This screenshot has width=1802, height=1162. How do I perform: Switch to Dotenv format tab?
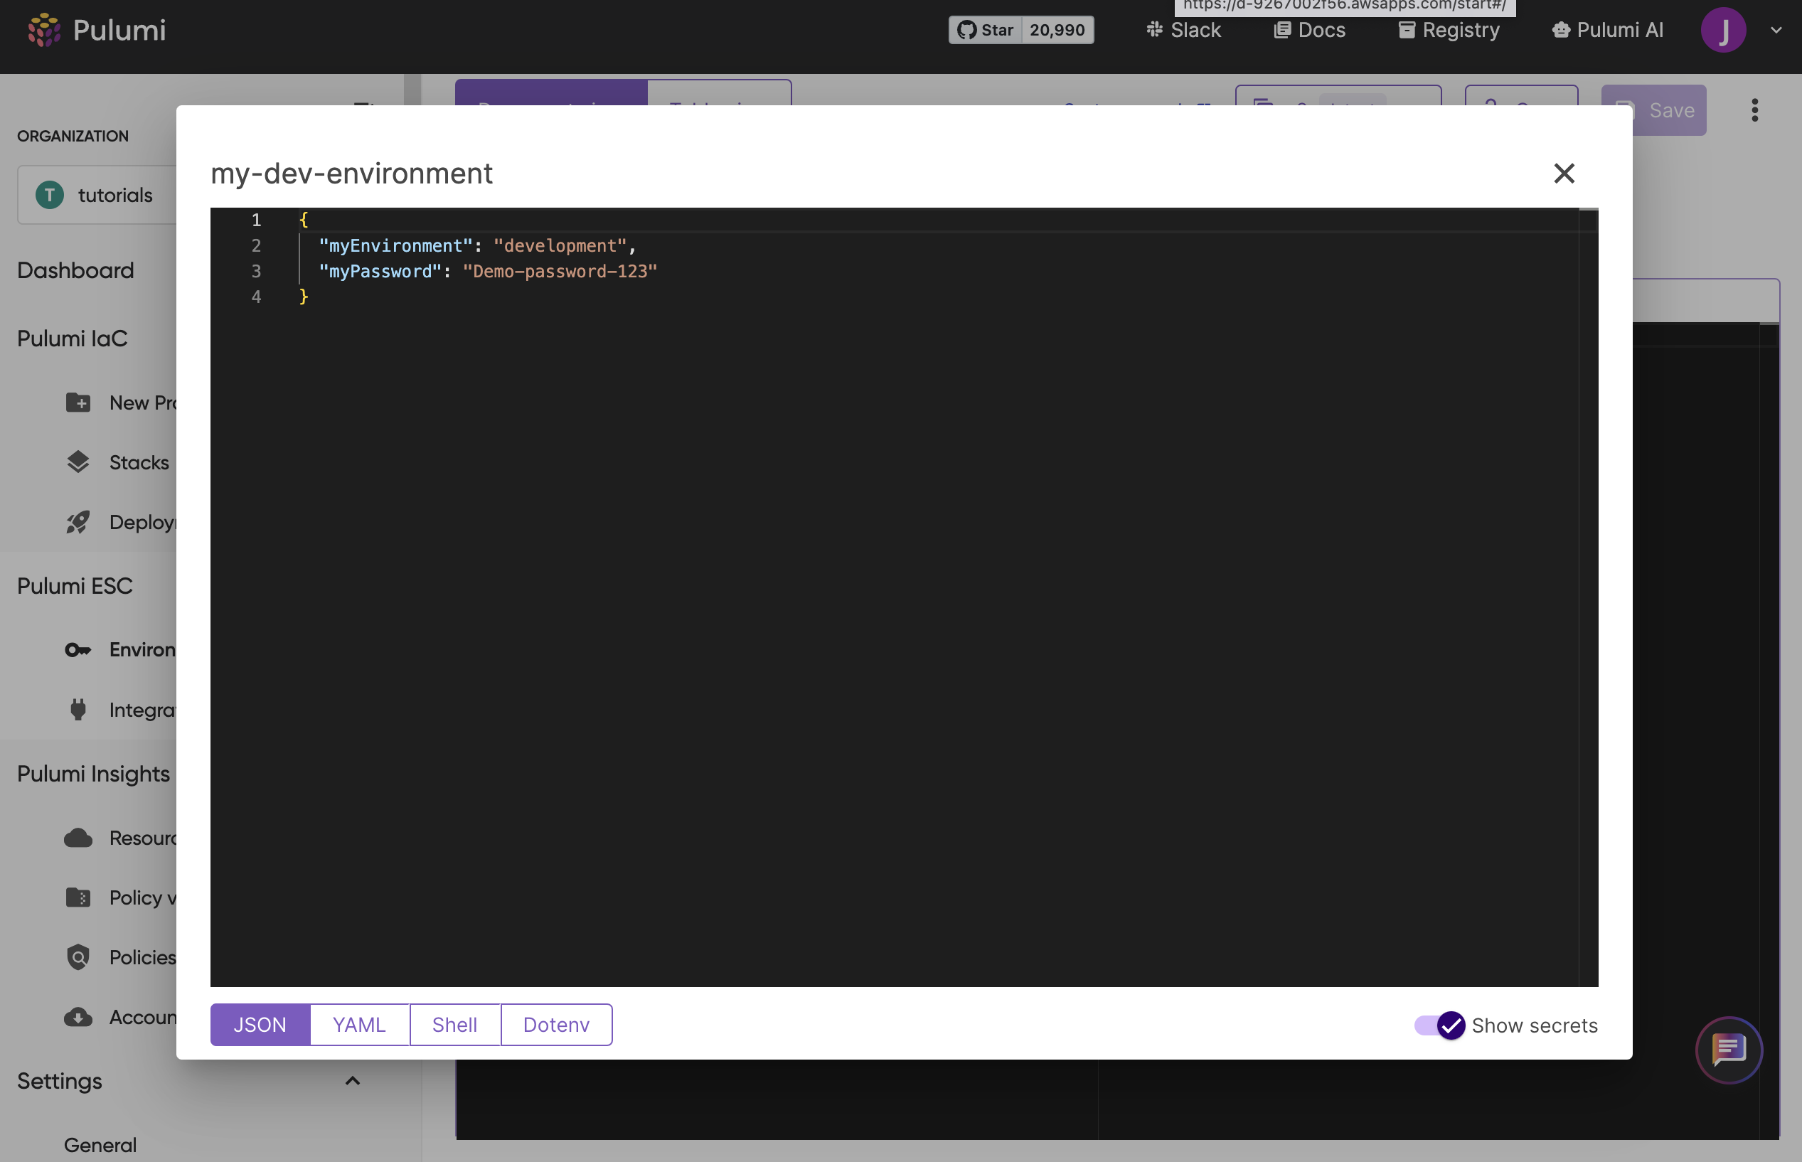[556, 1025]
